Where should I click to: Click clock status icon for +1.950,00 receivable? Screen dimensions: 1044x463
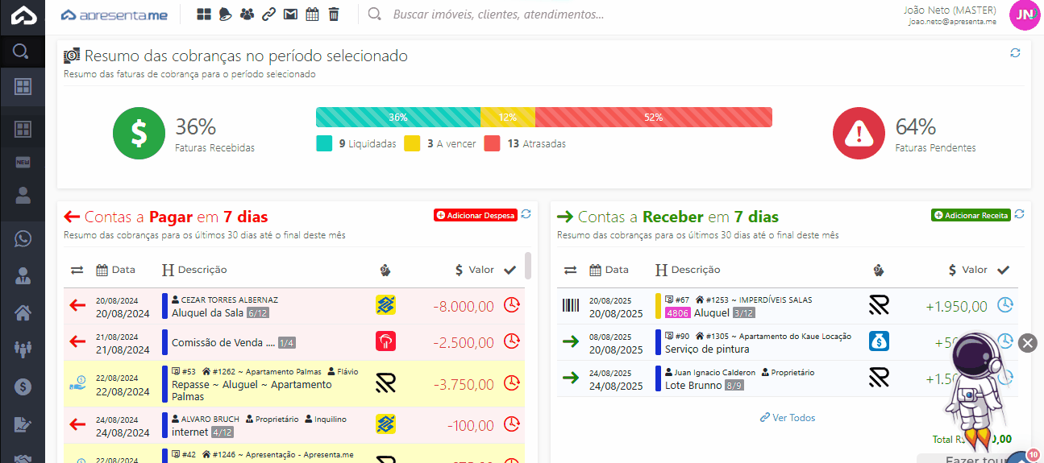click(x=1004, y=305)
